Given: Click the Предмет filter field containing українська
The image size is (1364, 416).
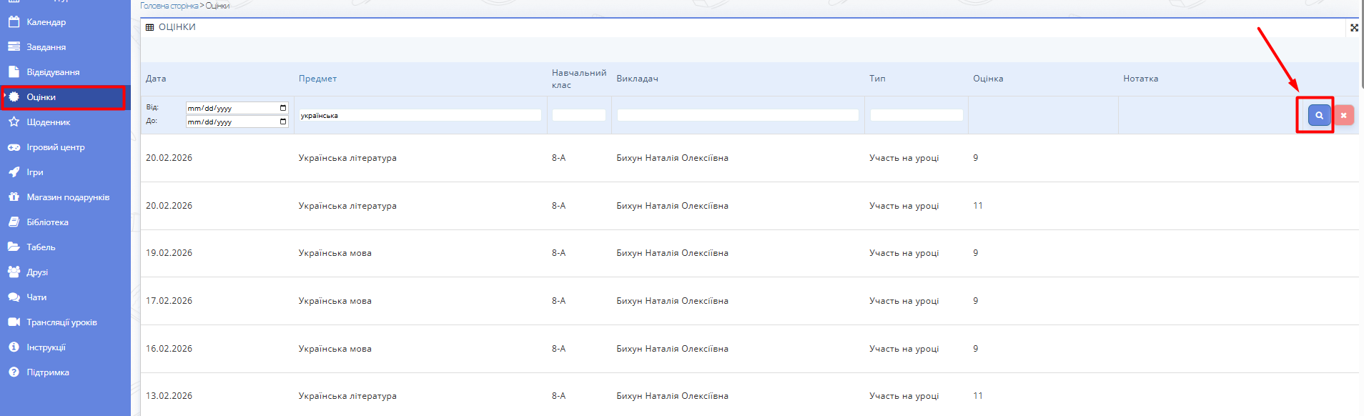Looking at the screenshot, I should (x=420, y=115).
